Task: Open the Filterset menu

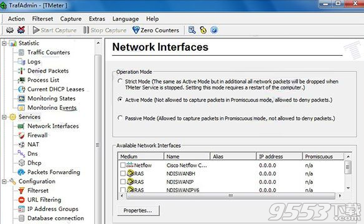Action: pos(42,19)
